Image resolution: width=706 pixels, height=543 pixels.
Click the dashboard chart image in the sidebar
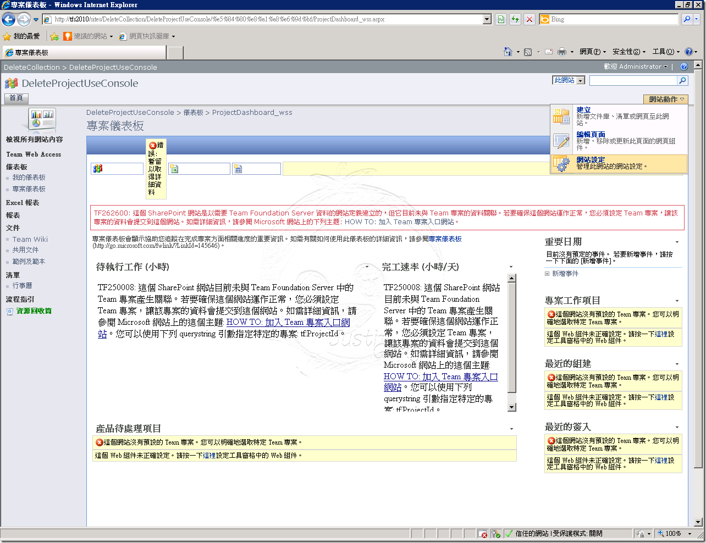click(42, 119)
